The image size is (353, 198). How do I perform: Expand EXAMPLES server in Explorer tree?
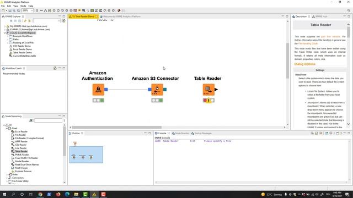pos(5,29)
